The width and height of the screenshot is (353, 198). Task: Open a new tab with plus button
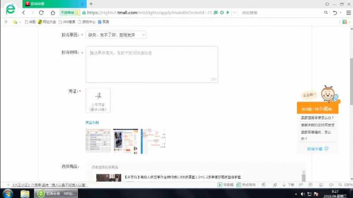[91, 4]
